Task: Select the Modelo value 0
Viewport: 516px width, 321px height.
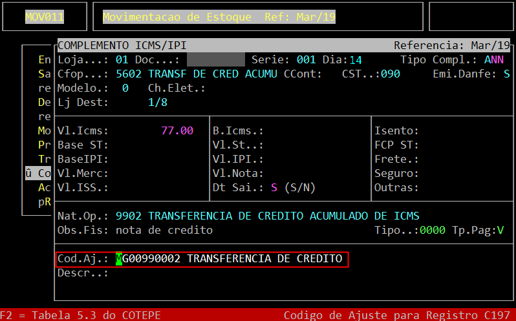Action: coord(125,88)
